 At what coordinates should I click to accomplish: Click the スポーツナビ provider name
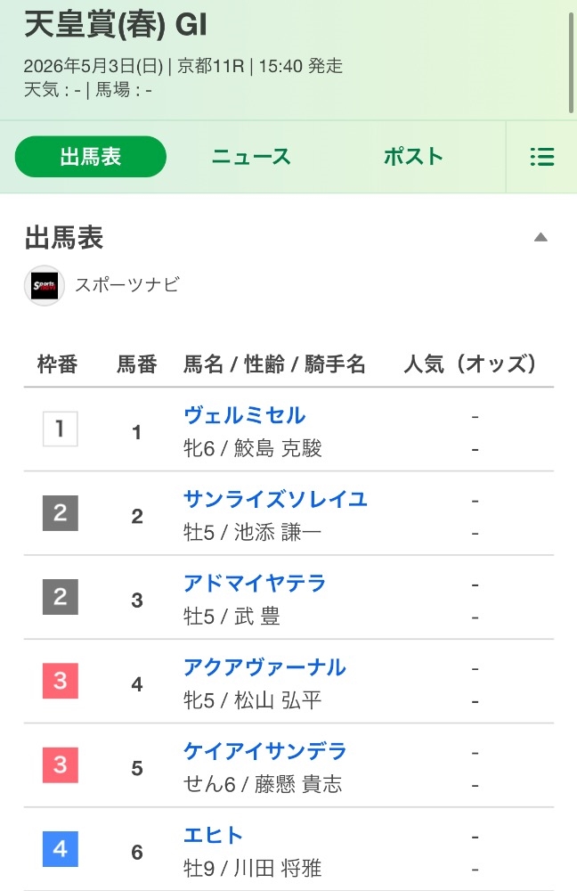[128, 285]
